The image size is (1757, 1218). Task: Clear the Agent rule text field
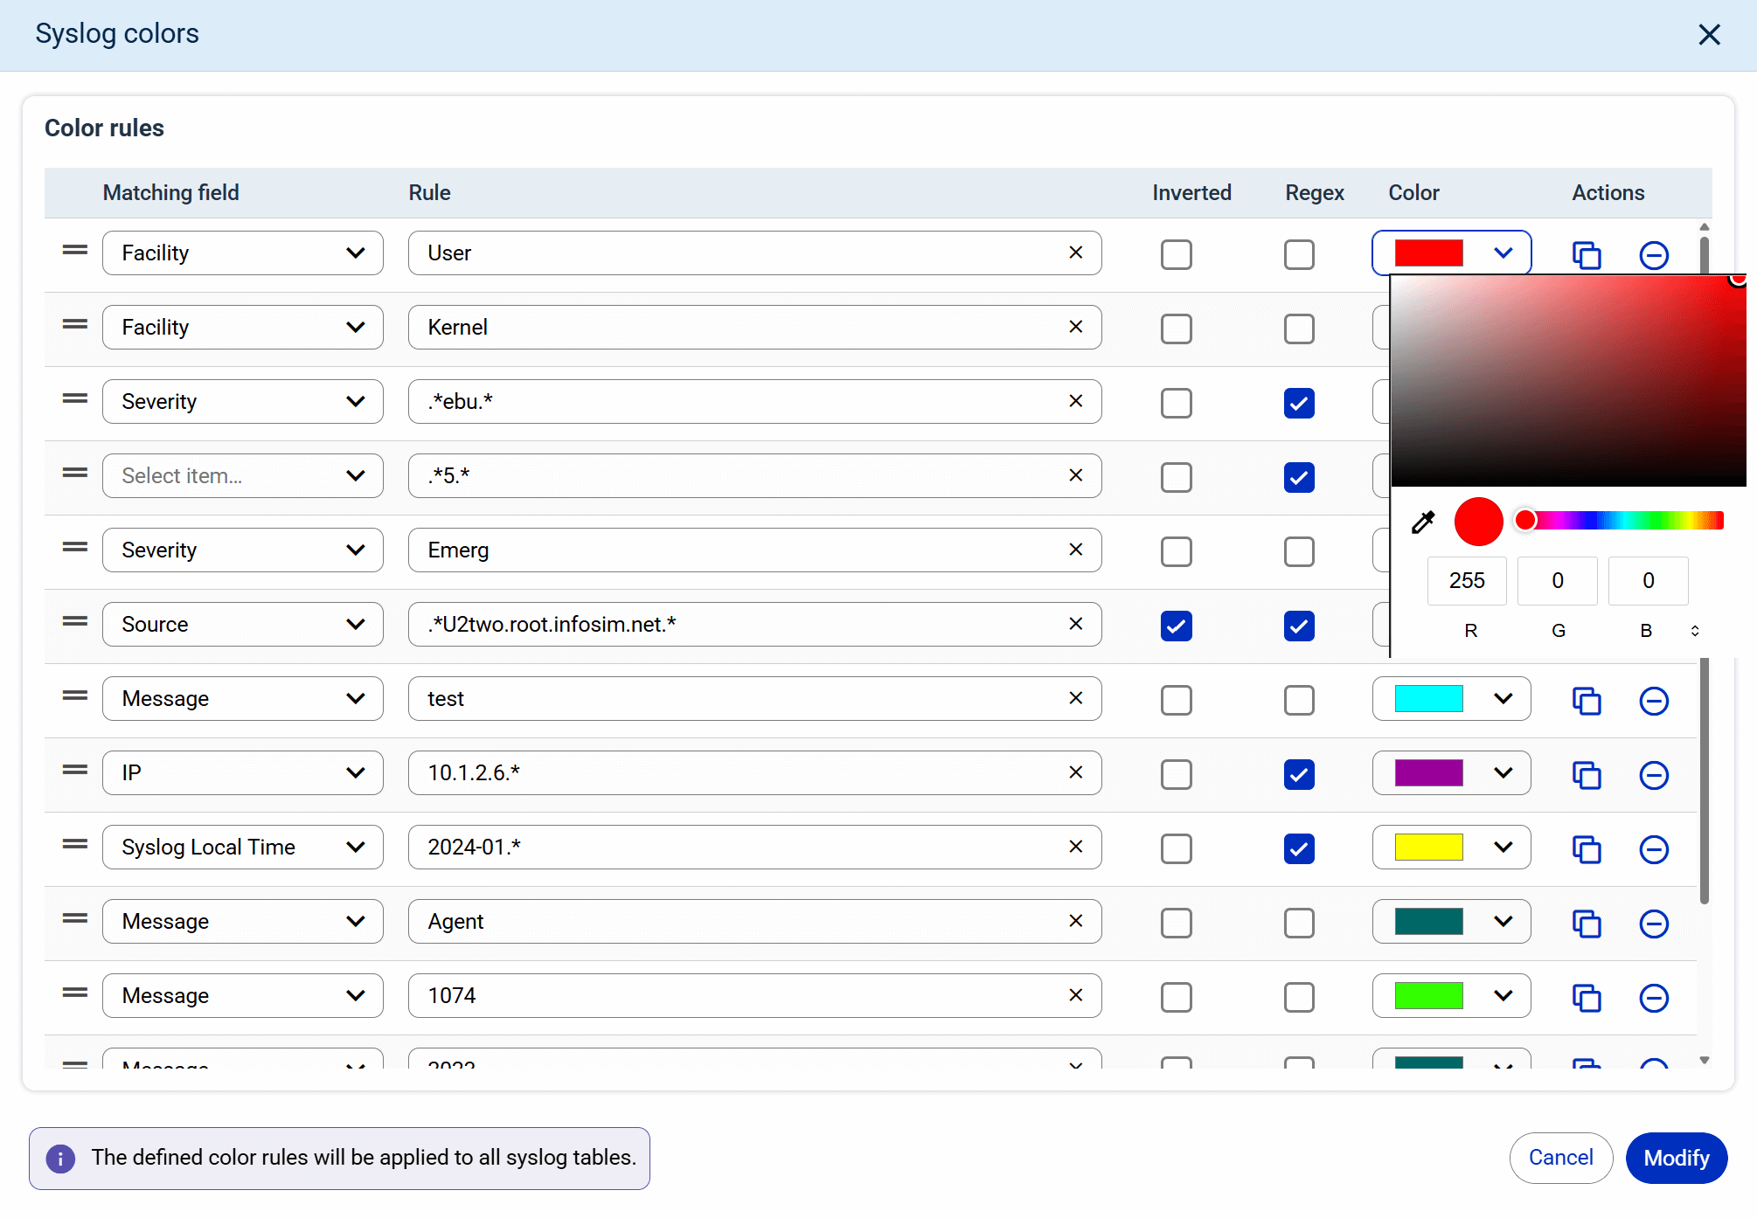1075,921
